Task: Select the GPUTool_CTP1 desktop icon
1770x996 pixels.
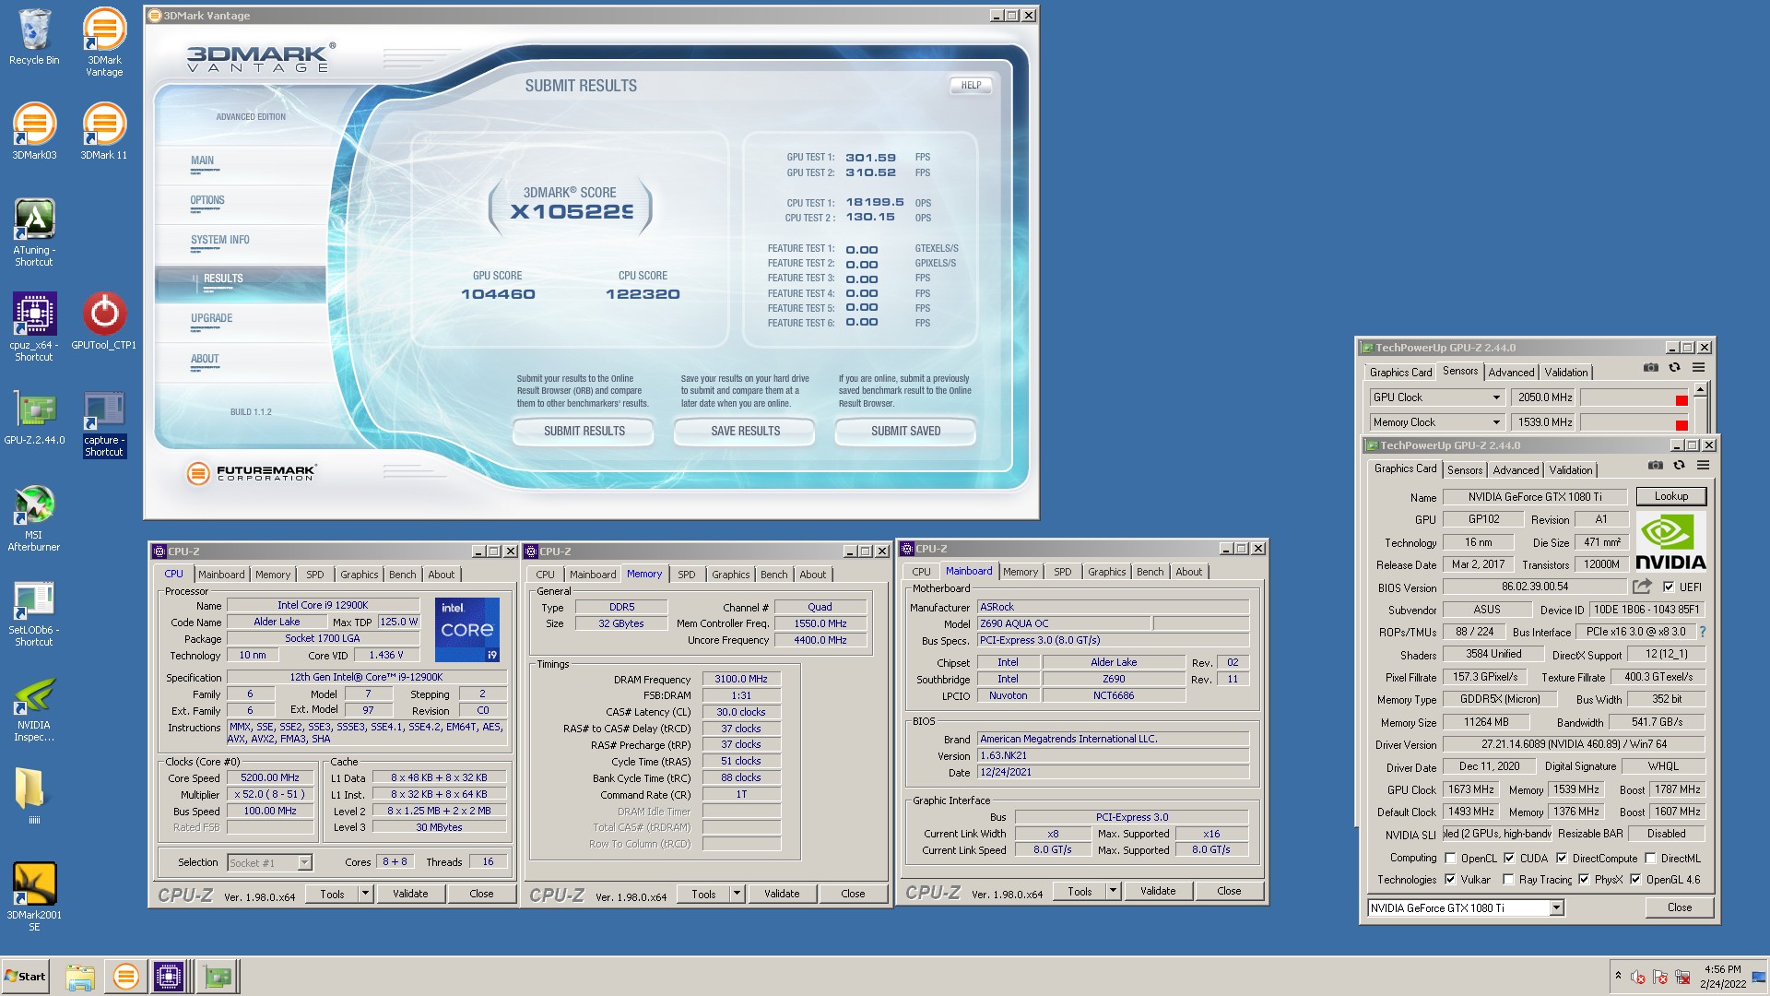Action: [x=104, y=321]
